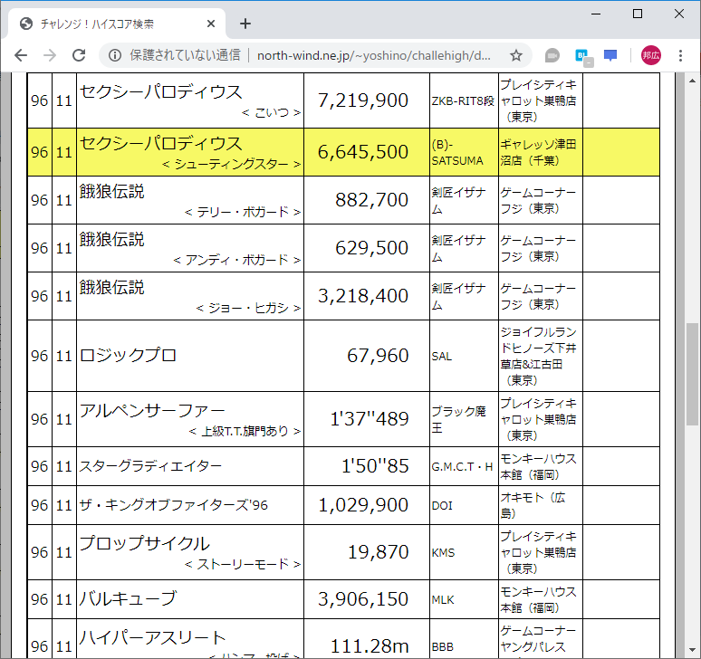
Task: Click the highlighted score 6,645,500
Action: (x=363, y=152)
